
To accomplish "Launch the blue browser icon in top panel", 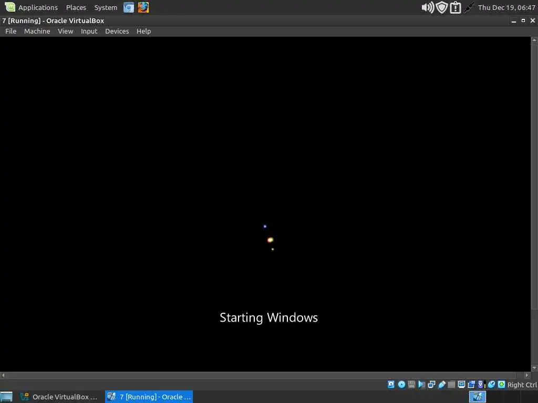I will click(129, 7).
